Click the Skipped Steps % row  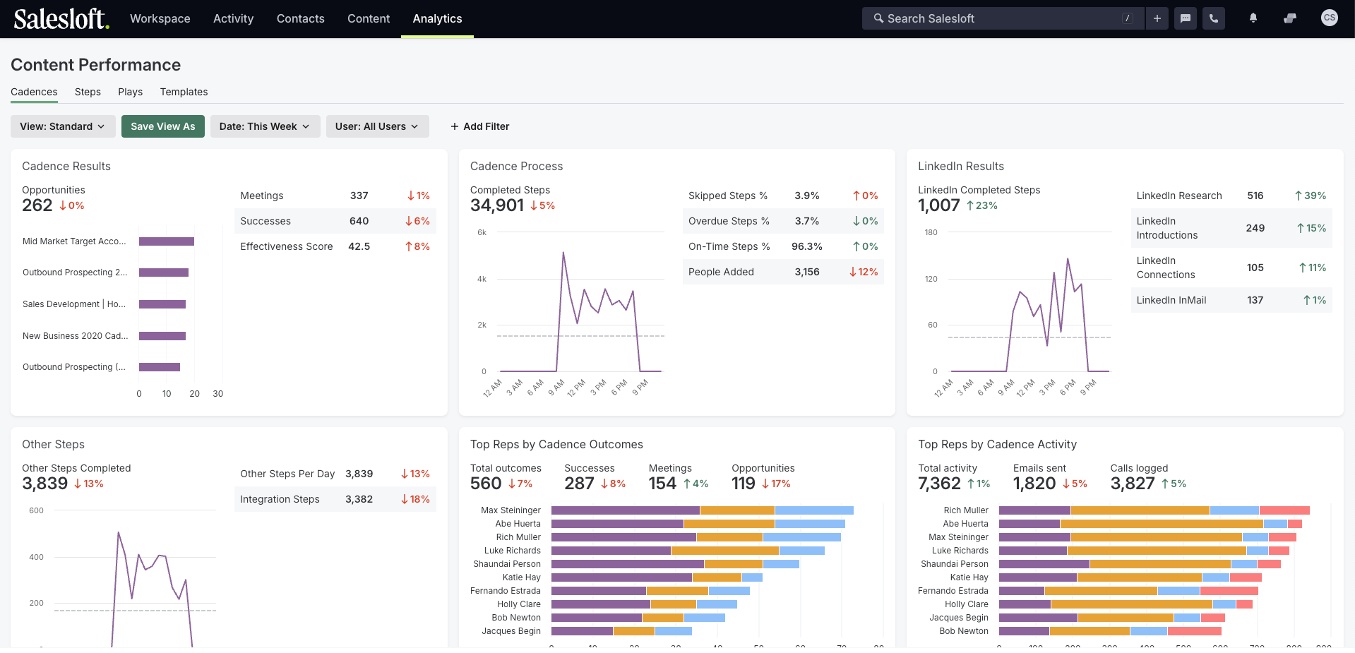(783, 196)
